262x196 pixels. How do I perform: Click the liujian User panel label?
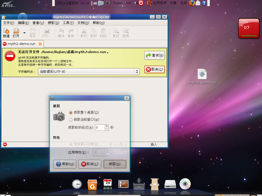click(x=123, y=3)
